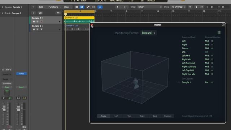
Task: Click the Master window link icon
Action: click(223, 25)
